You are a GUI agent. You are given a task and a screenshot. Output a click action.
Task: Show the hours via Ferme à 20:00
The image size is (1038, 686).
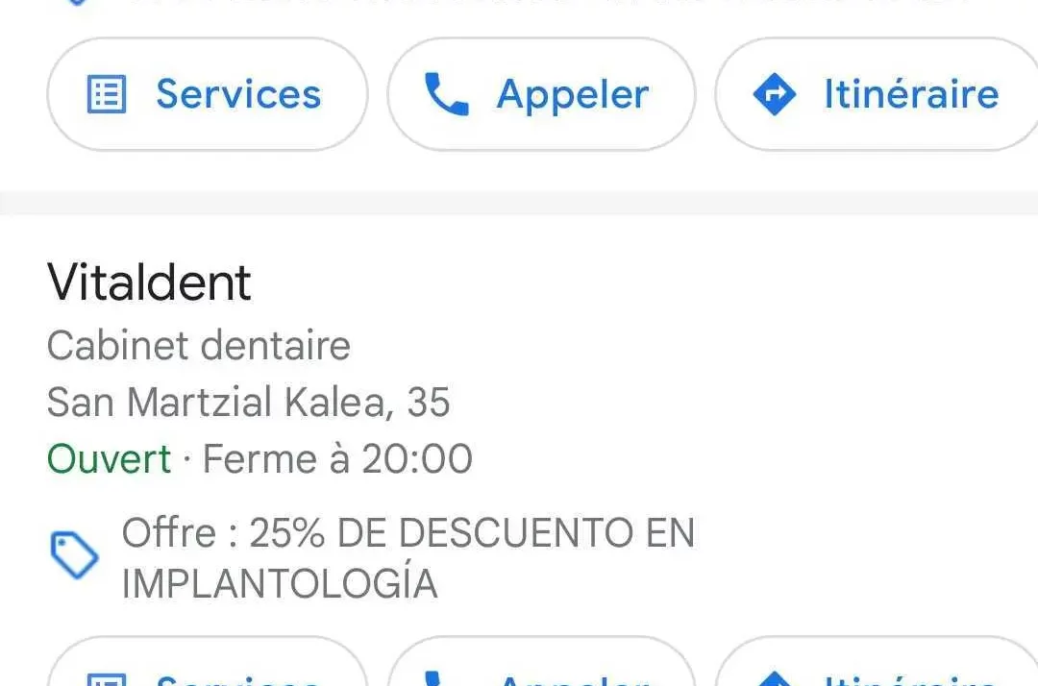coord(337,459)
